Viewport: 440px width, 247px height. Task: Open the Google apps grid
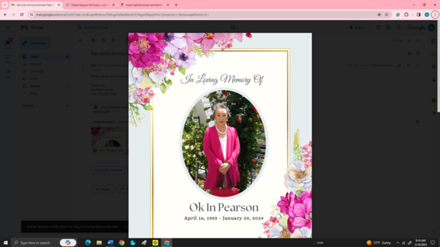point(398,27)
